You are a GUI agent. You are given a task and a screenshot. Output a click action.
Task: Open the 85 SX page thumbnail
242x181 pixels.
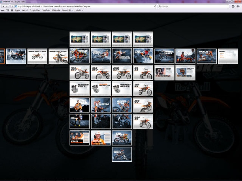[143, 72]
